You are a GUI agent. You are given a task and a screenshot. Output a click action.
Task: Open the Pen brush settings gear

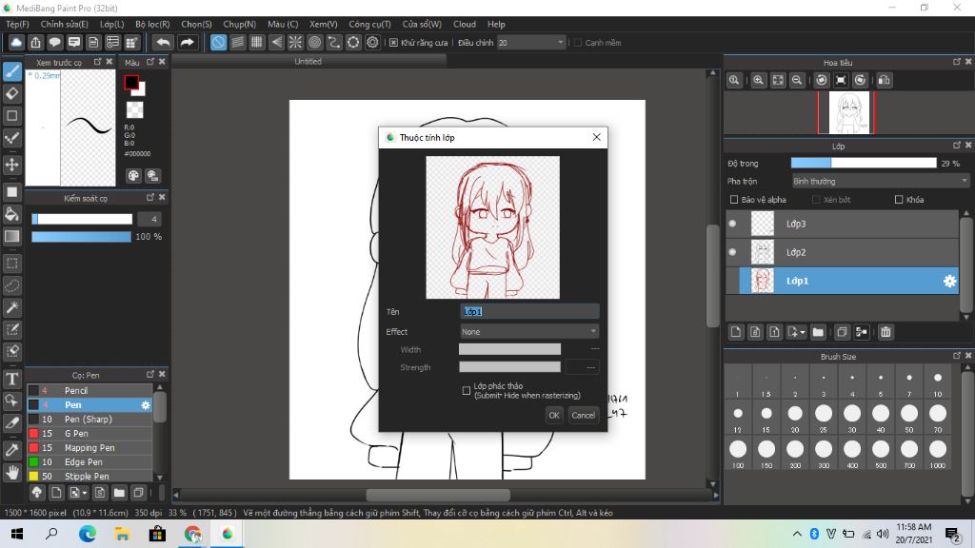click(146, 405)
